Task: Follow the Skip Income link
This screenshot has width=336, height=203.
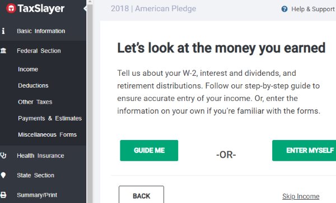Action: tap(301, 196)
